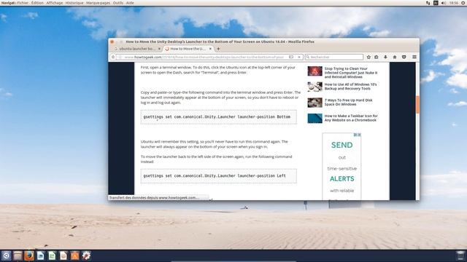Click the 'launcher-position Bottom' command code box
The image size is (467, 262).
coord(219,117)
